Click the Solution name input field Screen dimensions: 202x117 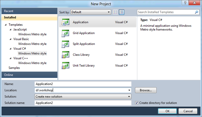pyautogui.click(x=83, y=103)
